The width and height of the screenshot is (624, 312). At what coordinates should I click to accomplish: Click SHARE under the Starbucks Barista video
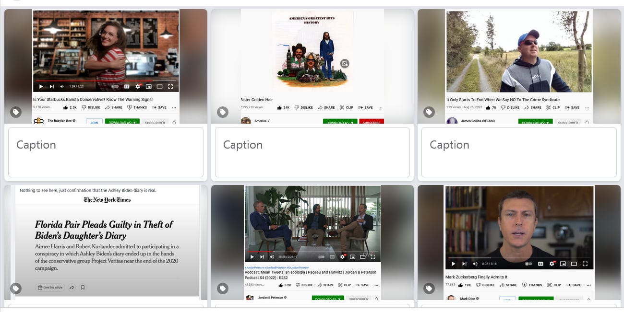114,107
